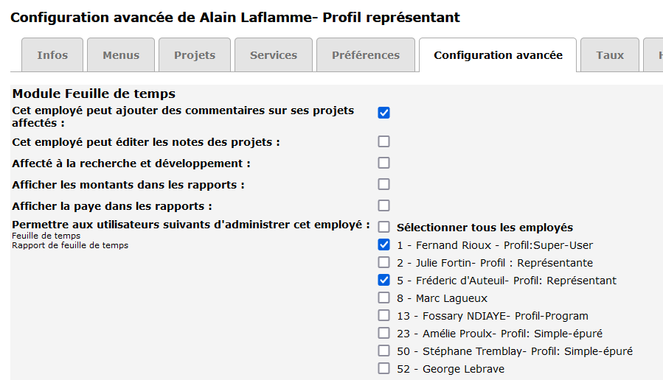Uncheck the add comments on projects checkbox

point(383,113)
